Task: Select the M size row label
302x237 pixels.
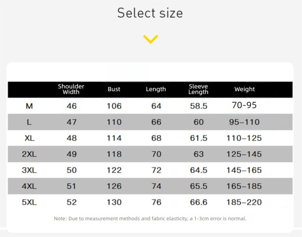Action: pos(29,106)
